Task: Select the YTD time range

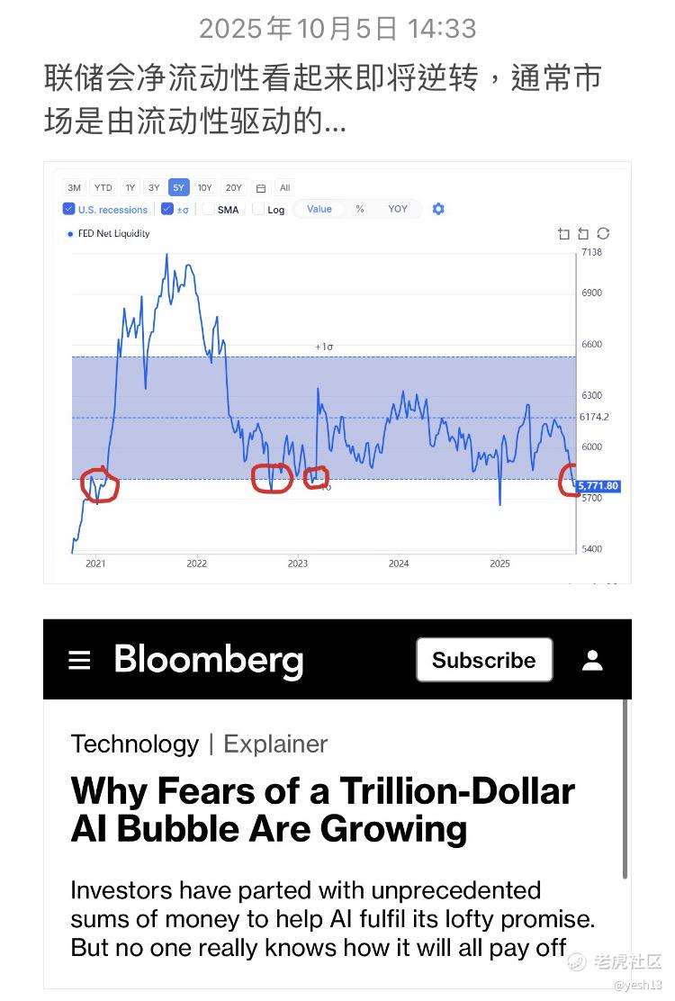Action: (x=103, y=188)
